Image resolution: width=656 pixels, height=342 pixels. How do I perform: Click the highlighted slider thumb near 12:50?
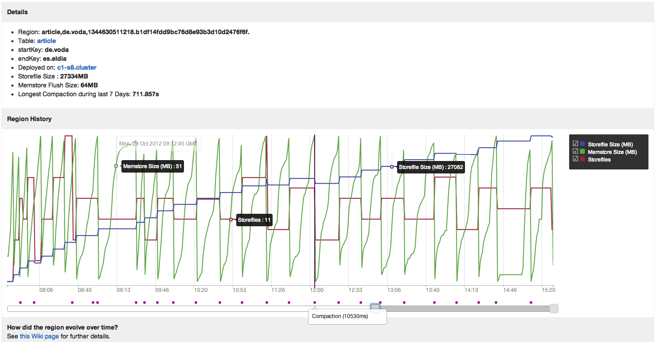(375, 307)
